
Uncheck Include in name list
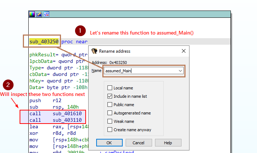pos(110,96)
